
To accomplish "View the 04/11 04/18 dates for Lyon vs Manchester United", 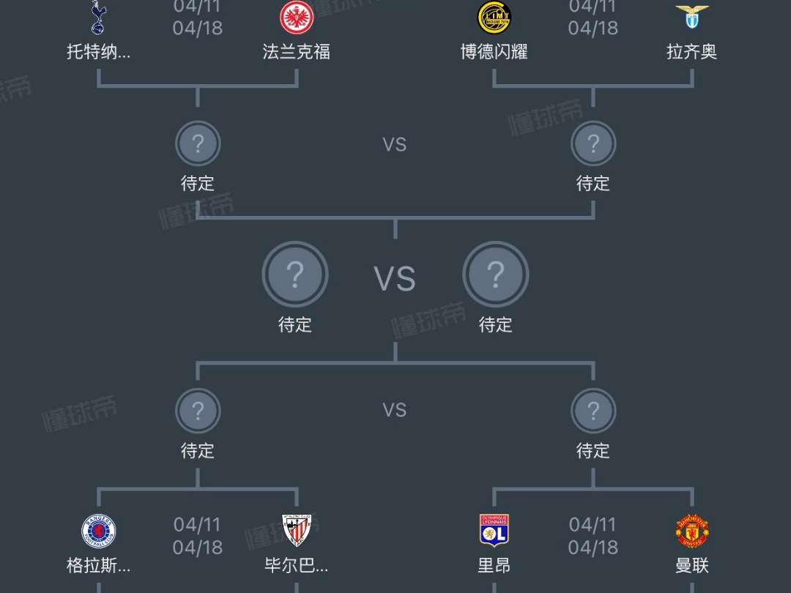I will click(x=593, y=536).
